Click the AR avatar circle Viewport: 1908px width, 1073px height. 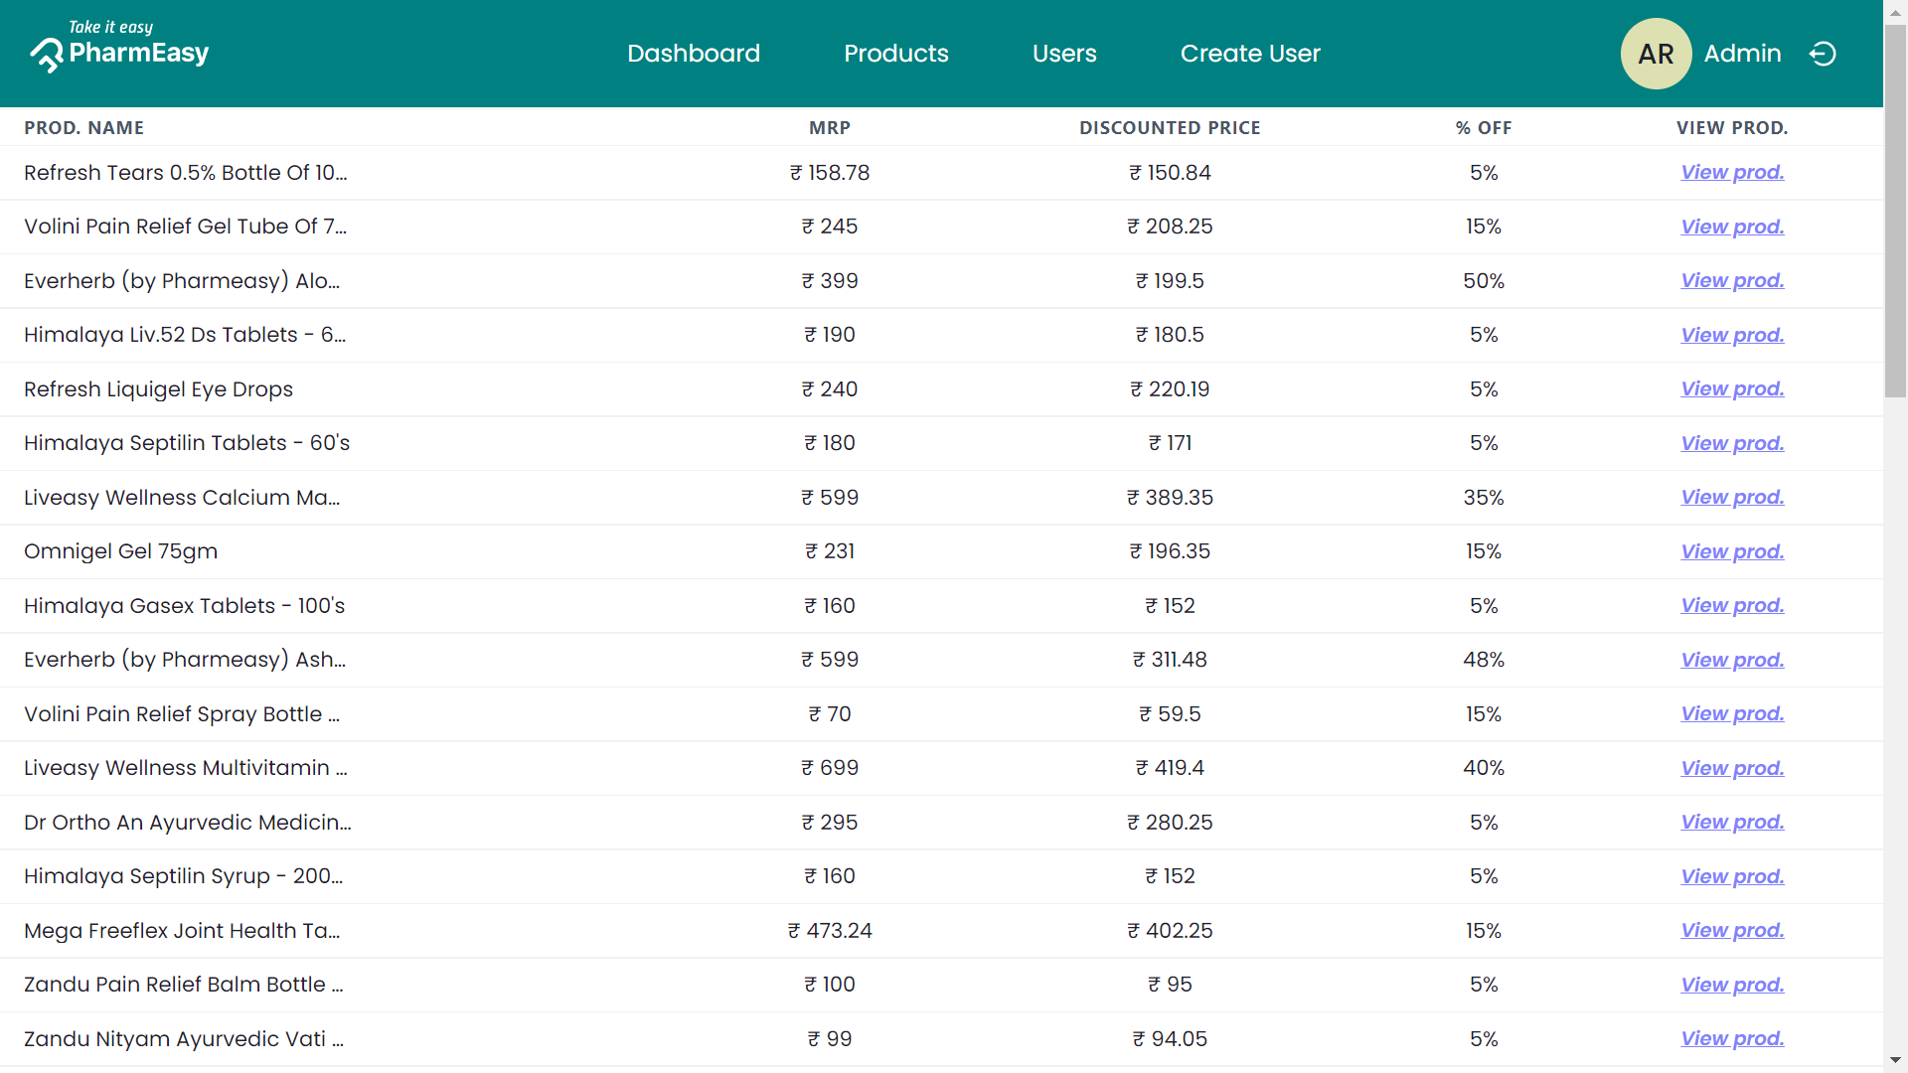(x=1656, y=54)
